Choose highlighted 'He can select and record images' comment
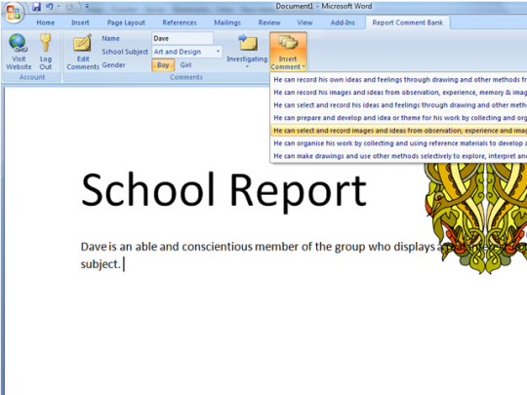 [x=398, y=131]
